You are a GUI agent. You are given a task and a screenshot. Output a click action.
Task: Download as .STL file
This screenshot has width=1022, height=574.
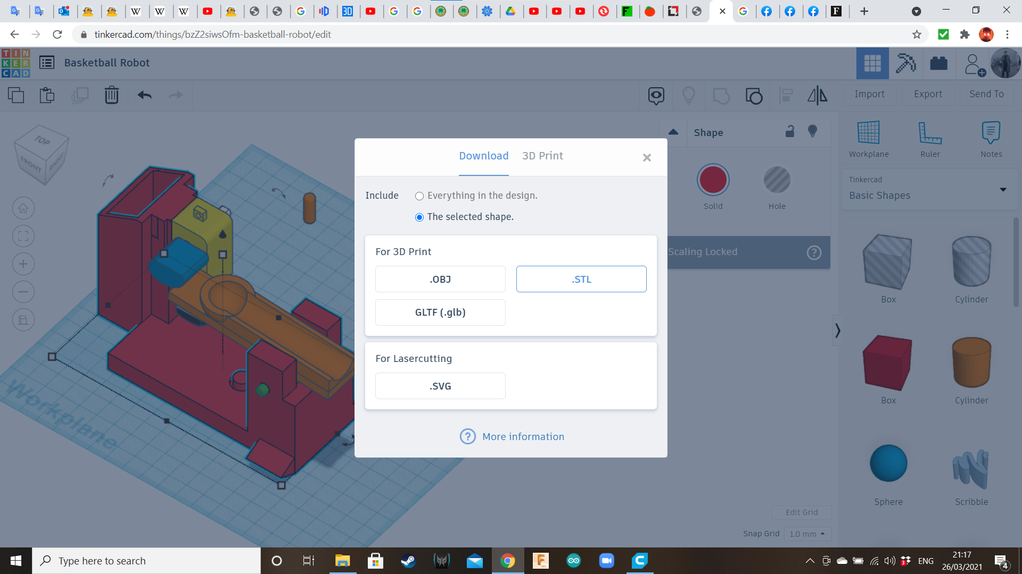pos(581,280)
